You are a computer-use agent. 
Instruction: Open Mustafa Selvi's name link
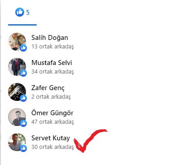(52, 63)
